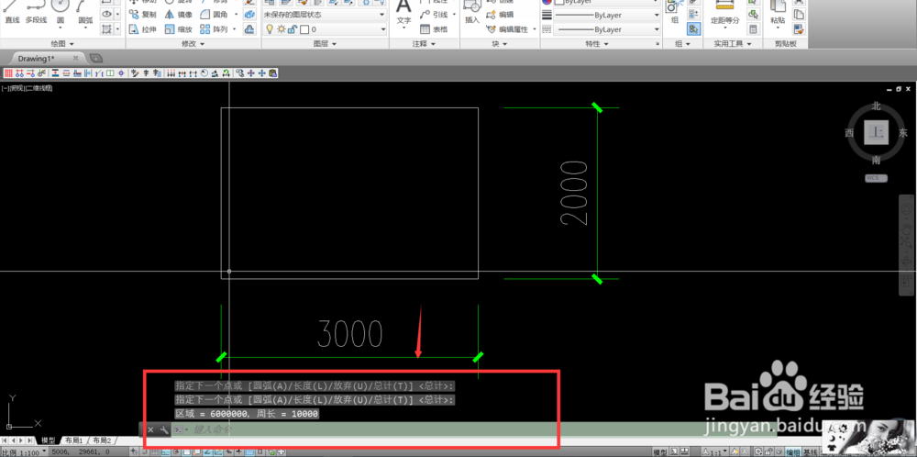Toggle the layer light bulb on/off icon
Viewport: 917px width, 457px height.
pyautogui.click(x=270, y=29)
